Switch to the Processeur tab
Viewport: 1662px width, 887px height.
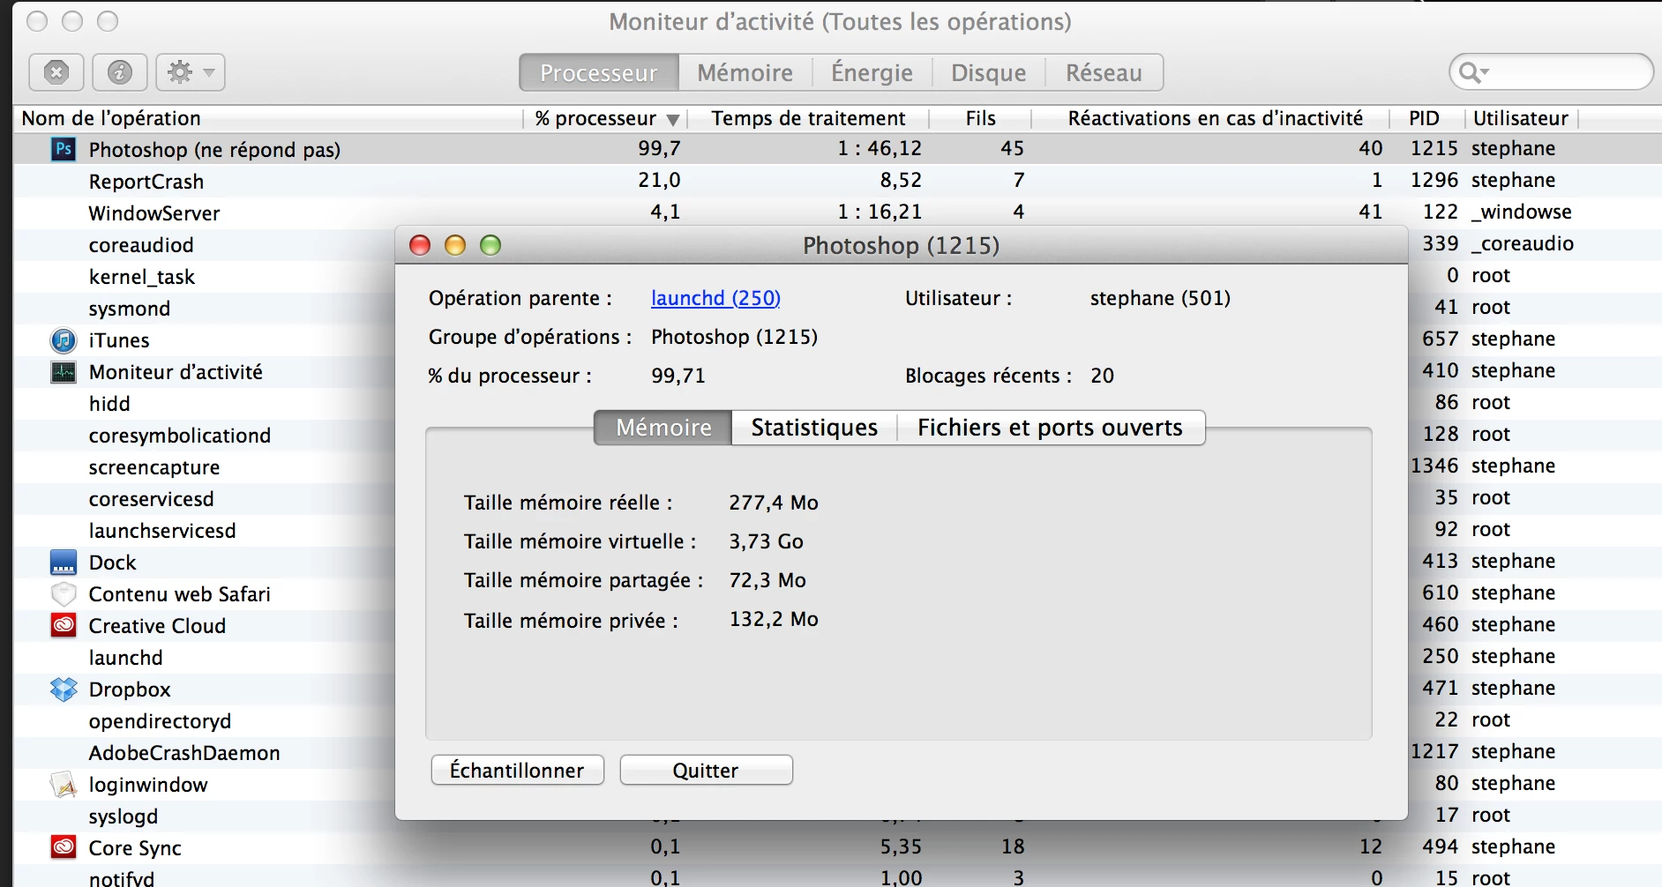[599, 72]
